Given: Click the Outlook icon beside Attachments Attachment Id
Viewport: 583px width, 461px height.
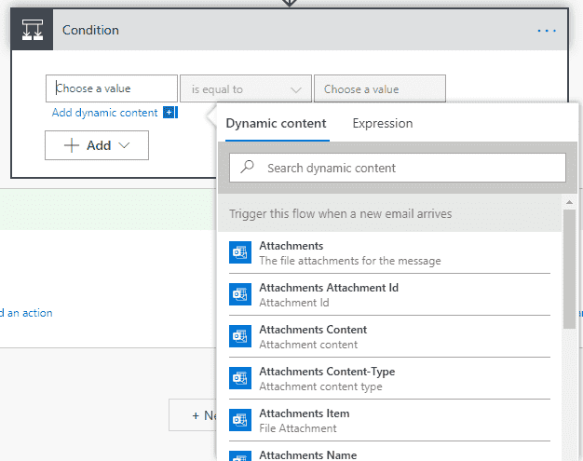Looking at the screenshot, I should point(240,294).
